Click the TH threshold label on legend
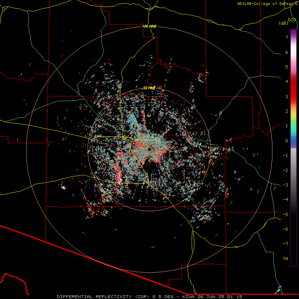Image resolution: width=299 pixels, height=299 pixels. pyautogui.click(x=285, y=259)
